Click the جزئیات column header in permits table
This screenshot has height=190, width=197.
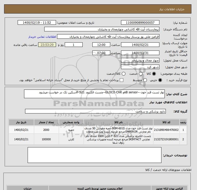point(28,188)
